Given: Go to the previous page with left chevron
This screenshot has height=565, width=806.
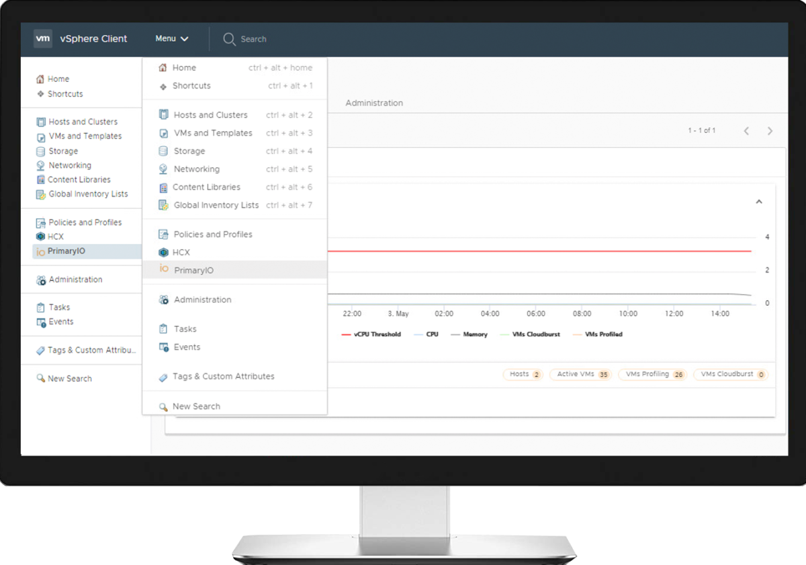Looking at the screenshot, I should pos(746,131).
